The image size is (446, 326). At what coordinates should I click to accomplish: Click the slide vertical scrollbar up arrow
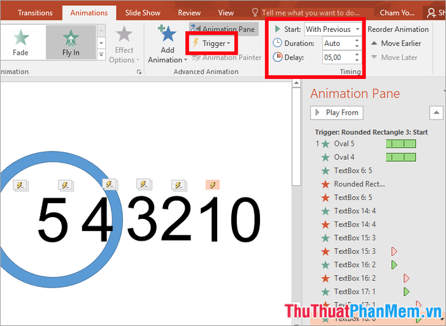[x=296, y=83]
